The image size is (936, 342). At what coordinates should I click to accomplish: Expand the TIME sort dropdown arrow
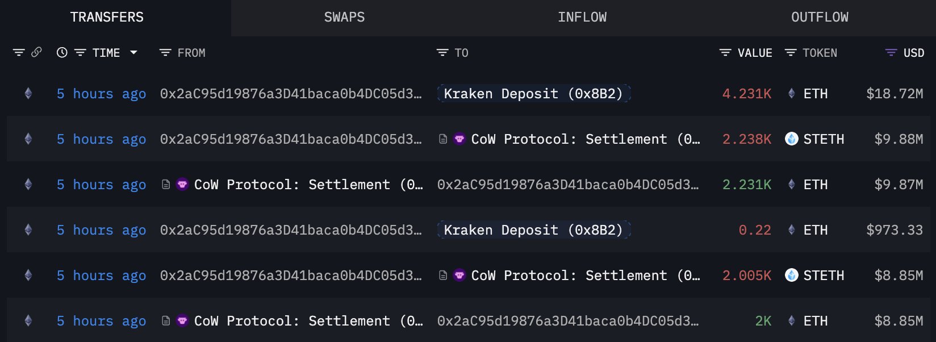point(134,52)
